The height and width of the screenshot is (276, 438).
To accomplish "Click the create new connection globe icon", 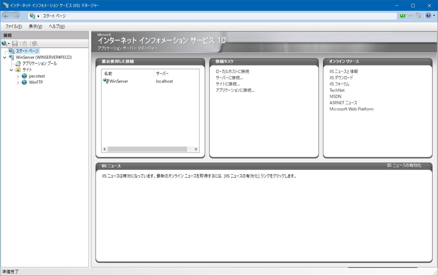I will pyautogui.click(x=4, y=43).
